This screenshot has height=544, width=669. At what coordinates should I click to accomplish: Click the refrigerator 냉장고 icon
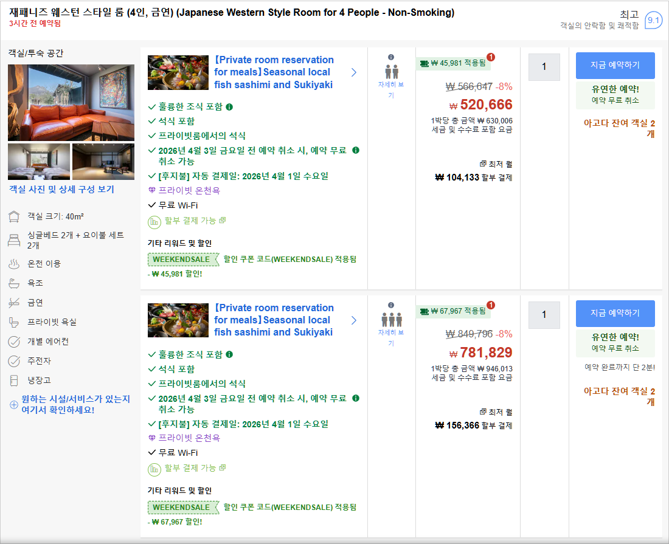point(14,380)
